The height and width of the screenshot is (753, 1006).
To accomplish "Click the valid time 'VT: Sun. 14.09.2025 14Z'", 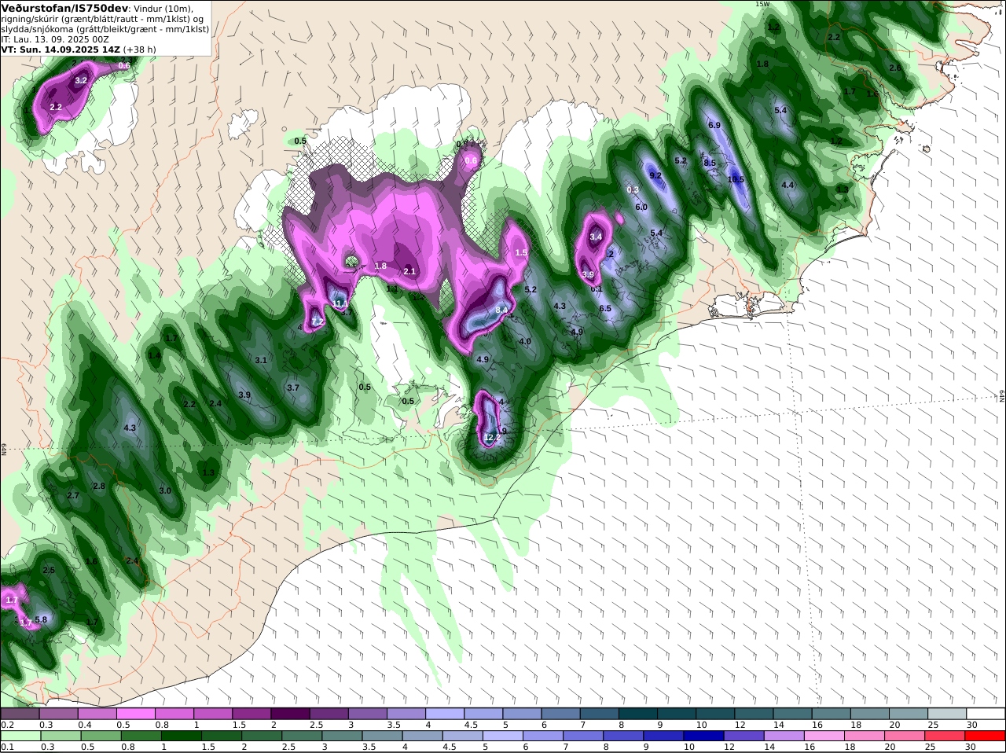I will coord(61,50).
